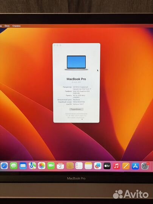Open FaceTime from the Dock
This screenshot has width=153, height=204.
coord(51,166)
